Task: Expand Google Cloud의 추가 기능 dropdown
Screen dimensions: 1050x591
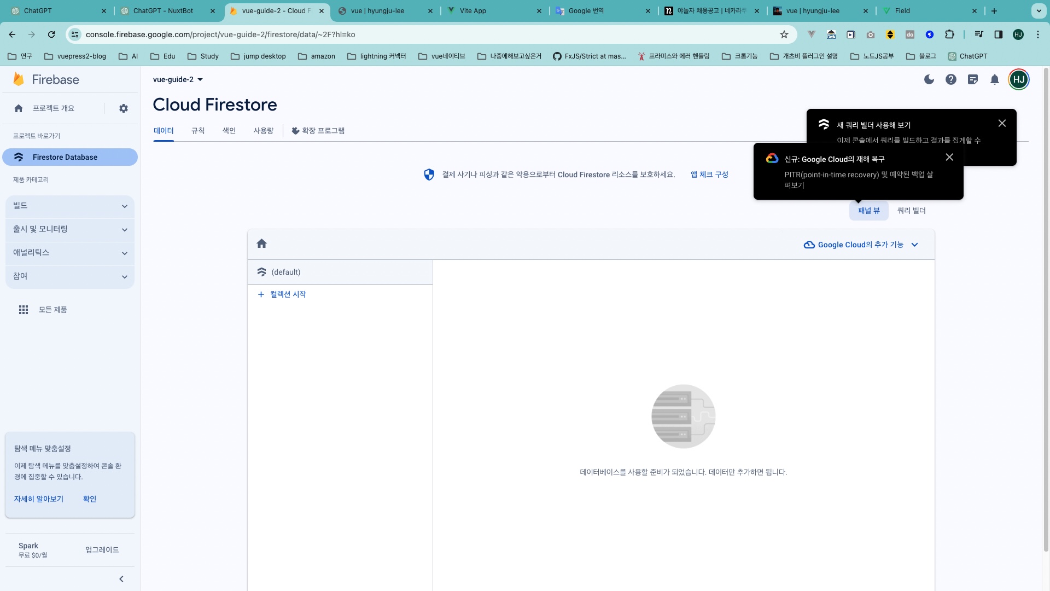Action: click(861, 245)
